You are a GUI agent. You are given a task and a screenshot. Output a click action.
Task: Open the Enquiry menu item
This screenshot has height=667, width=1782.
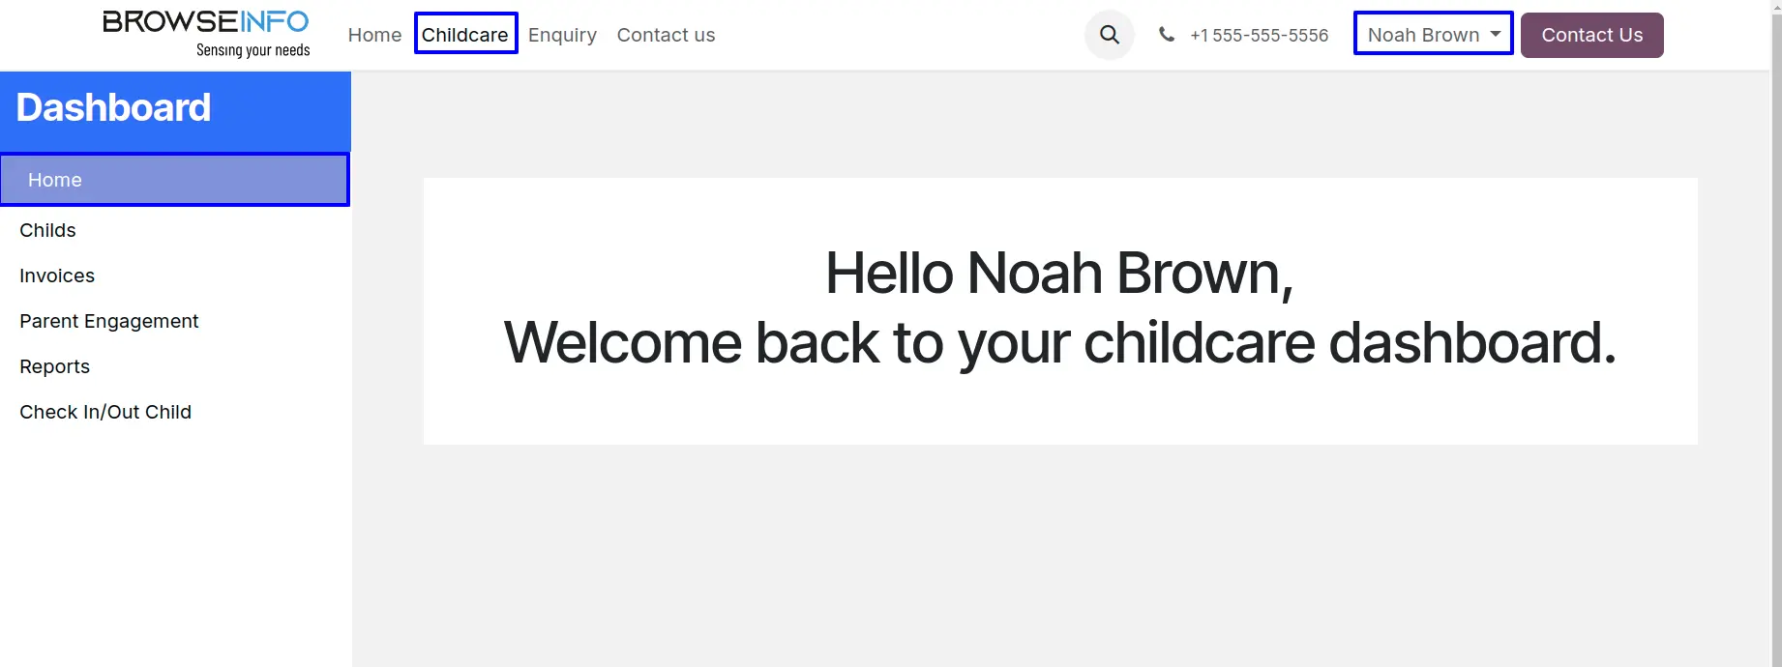pos(562,35)
